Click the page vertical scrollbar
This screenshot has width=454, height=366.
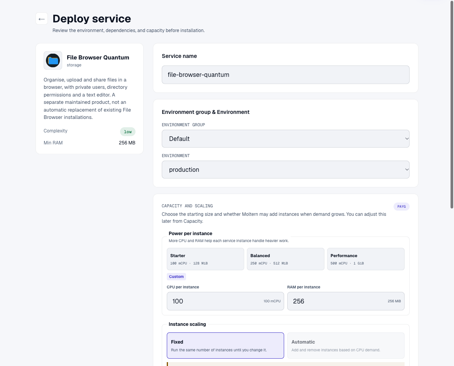point(452,104)
